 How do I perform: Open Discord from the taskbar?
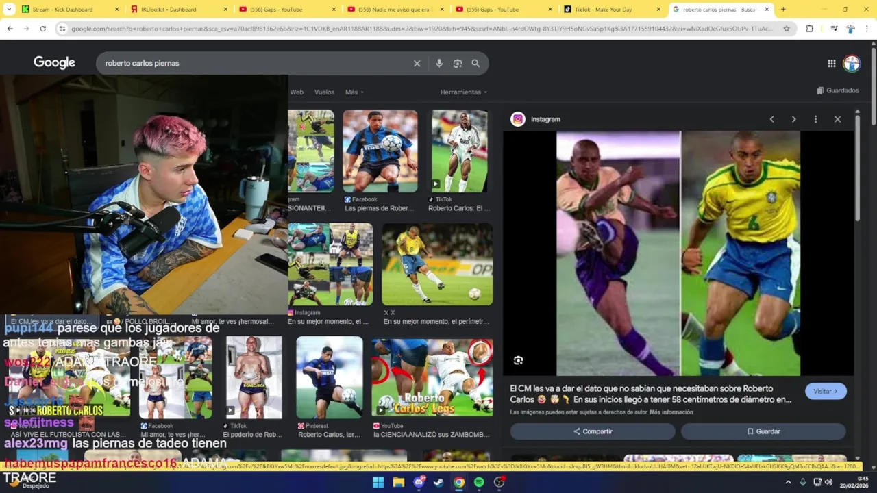click(419, 482)
